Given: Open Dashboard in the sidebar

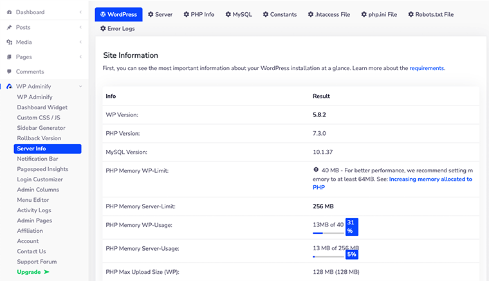Looking at the screenshot, I should pos(30,12).
